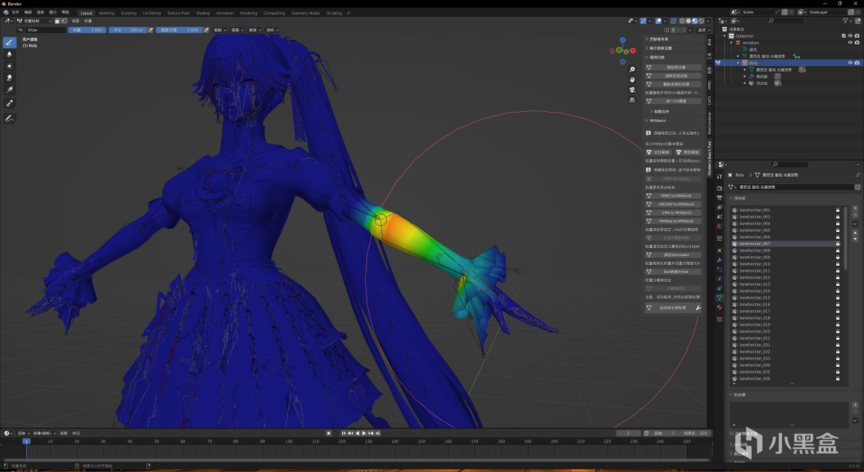Viewport: 864px width, 472px height.
Task: Select the Draw weight paint brush tool
Action: point(9,42)
